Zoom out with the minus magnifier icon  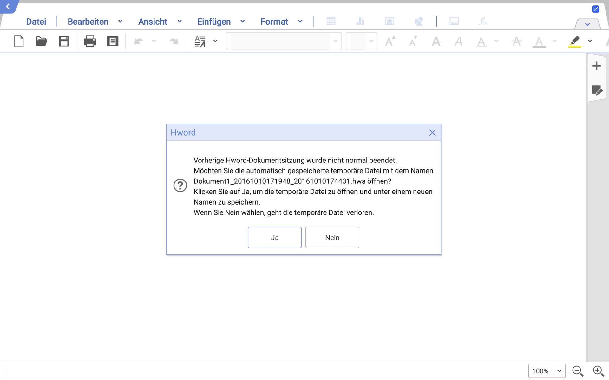pos(578,371)
